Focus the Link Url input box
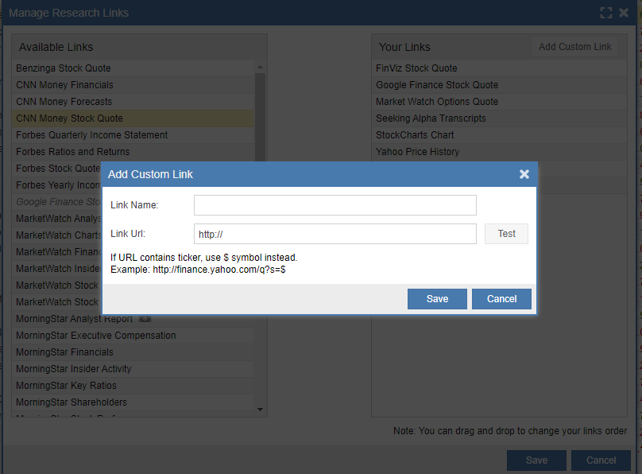This screenshot has height=474, width=642. point(335,234)
